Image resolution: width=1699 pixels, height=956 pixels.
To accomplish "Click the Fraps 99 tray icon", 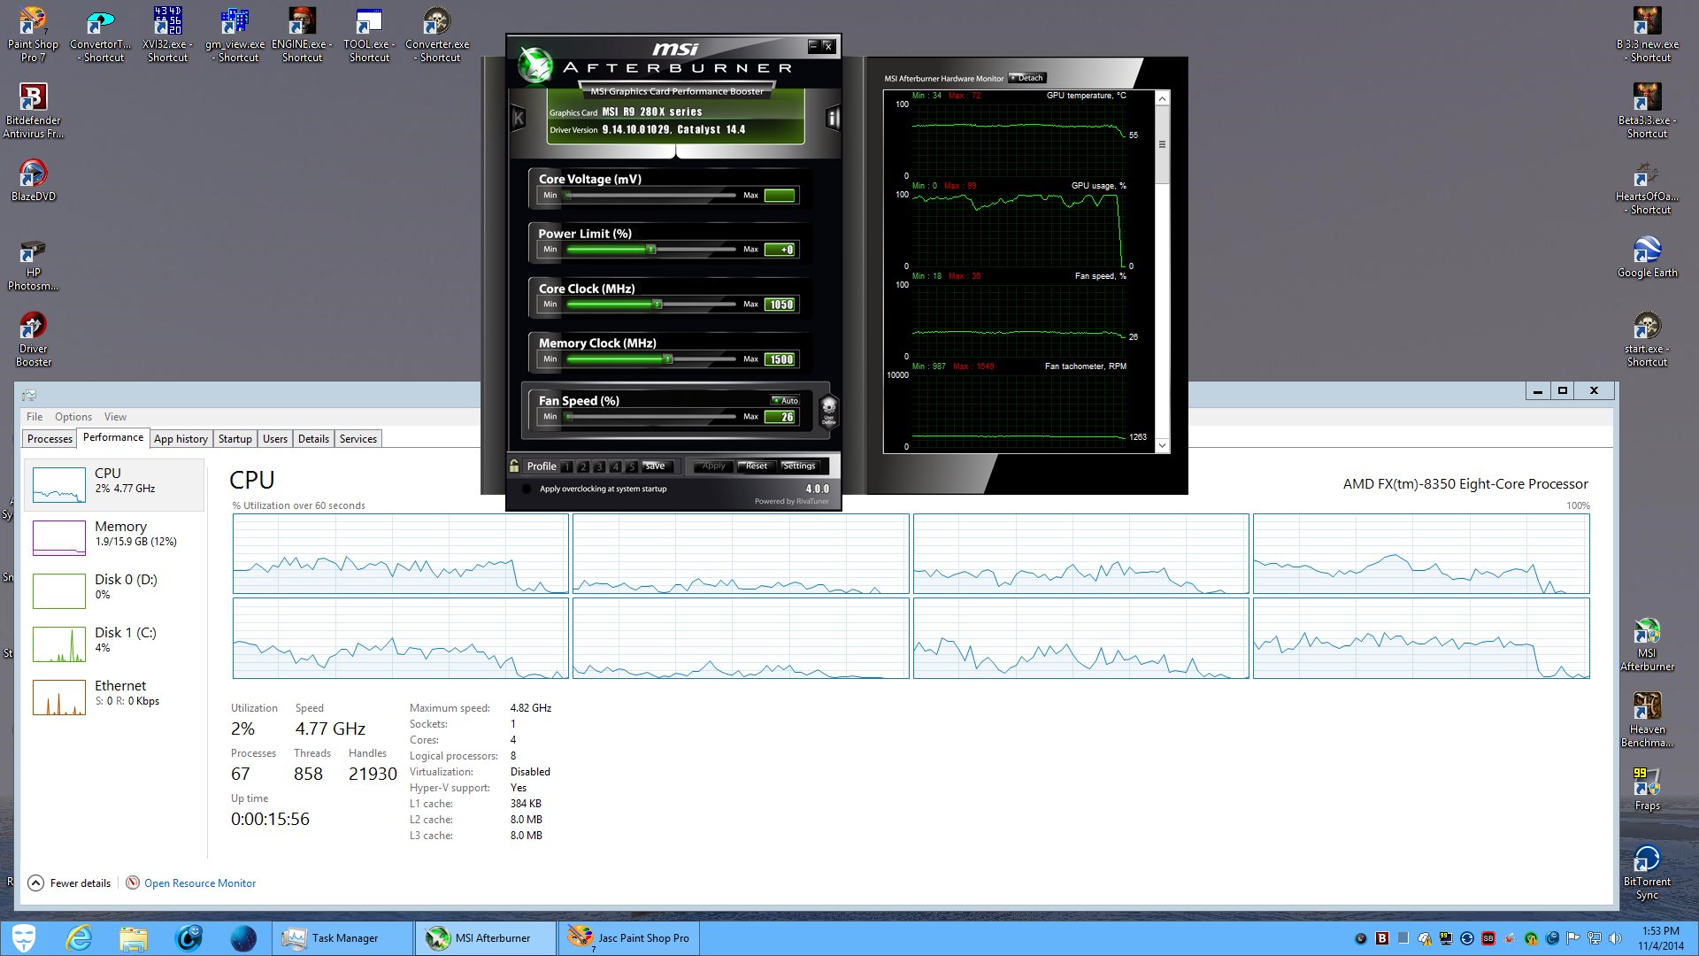I will 1446,938.
